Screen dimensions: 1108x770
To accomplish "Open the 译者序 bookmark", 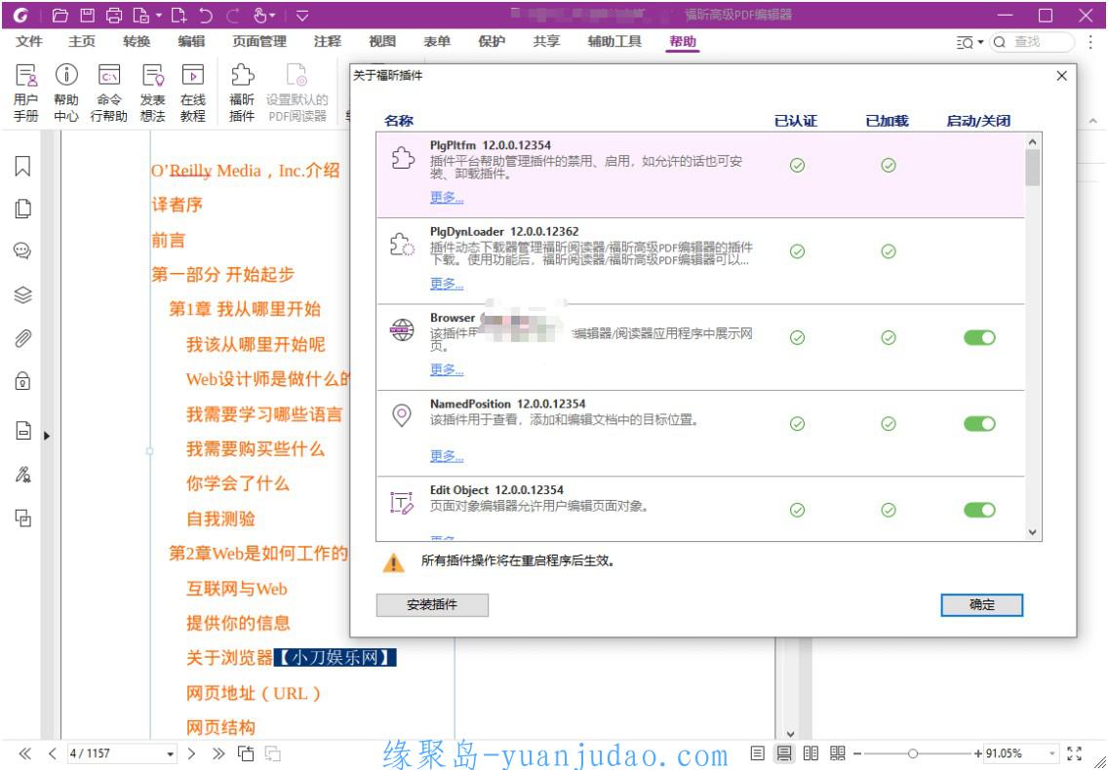I will coord(177,205).
